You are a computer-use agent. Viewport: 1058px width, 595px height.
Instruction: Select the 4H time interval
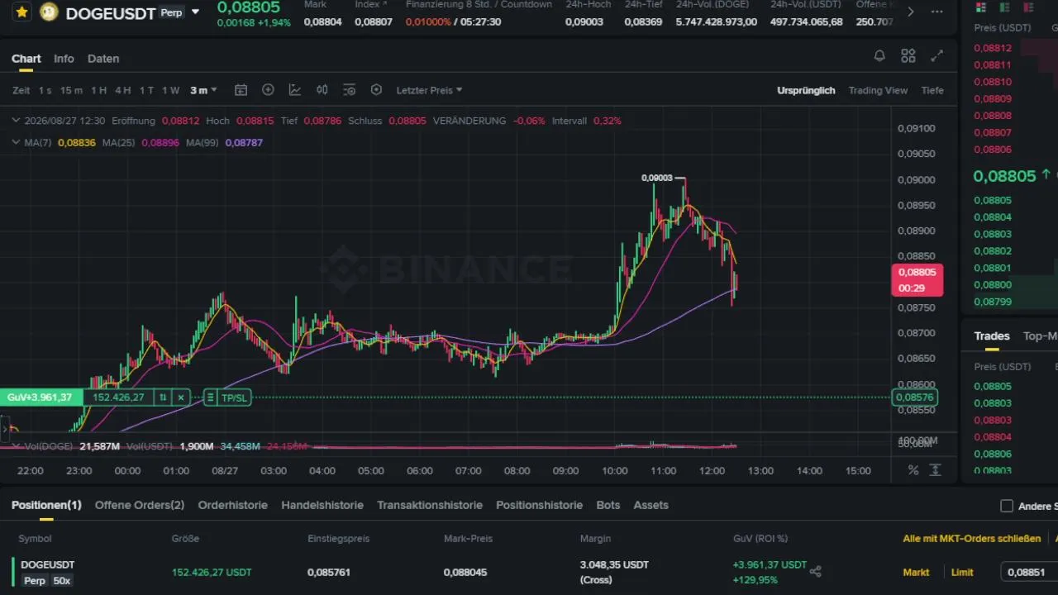click(122, 90)
